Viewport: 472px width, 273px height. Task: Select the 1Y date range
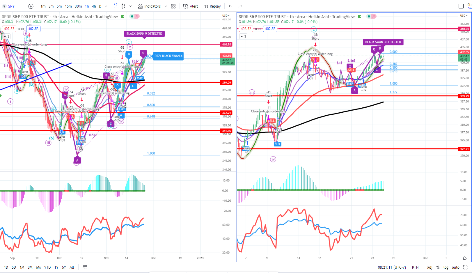pyautogui.click(x=56, y=267)
